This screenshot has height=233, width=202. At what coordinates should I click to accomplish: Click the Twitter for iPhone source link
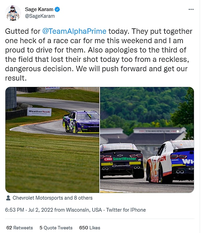pos(126,210)
